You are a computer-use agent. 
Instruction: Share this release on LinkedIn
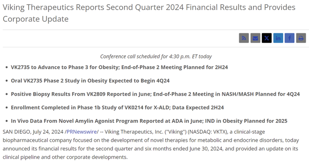tap(278, 38)
